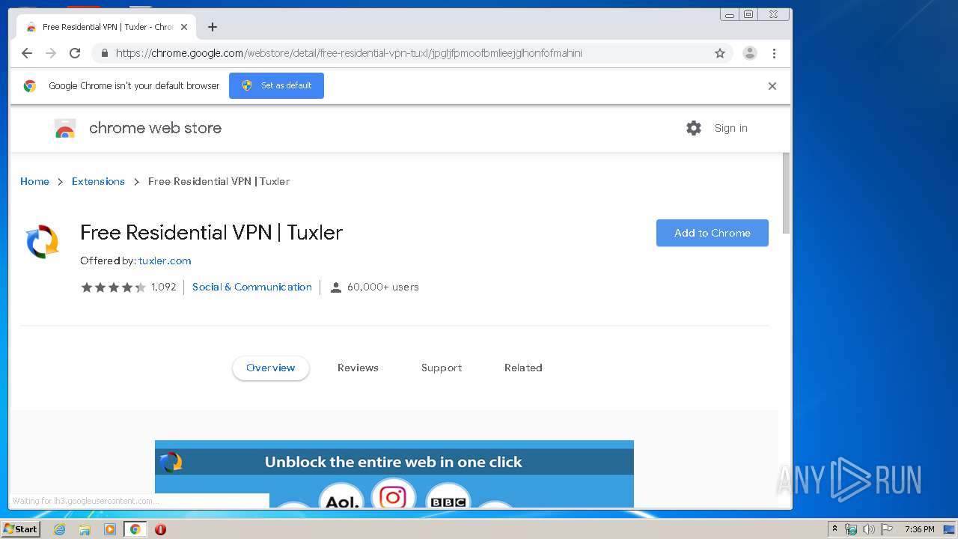Open the Chrome profile avatar icon
The image size is (958, 539).
tap(750, 53)
